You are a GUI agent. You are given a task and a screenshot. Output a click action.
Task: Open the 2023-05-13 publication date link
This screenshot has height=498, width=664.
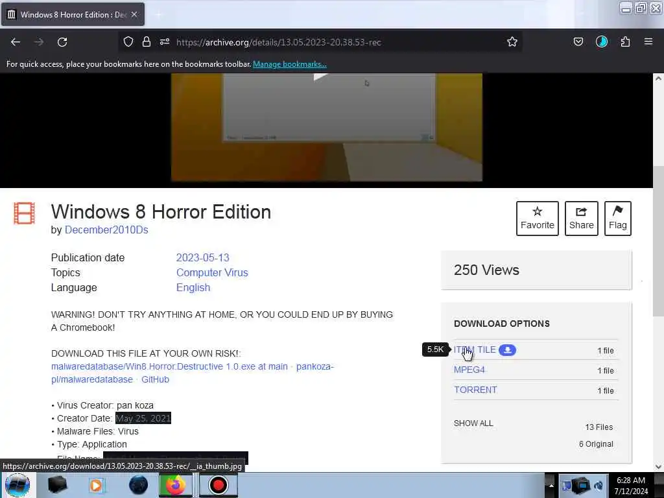click(202, 257)
